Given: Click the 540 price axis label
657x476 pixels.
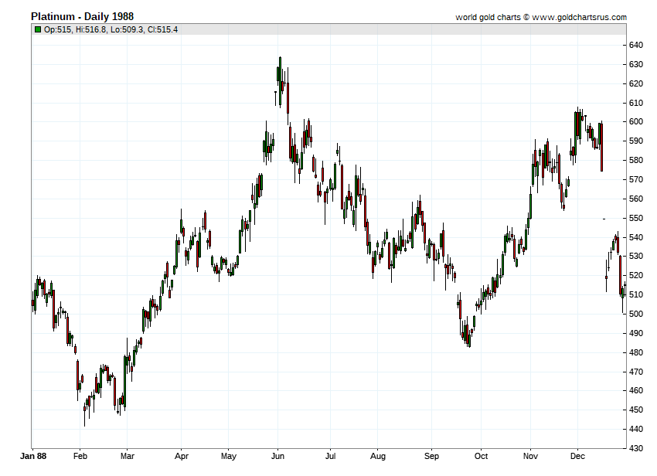Looking at the screenshot, I should [636, 237].
